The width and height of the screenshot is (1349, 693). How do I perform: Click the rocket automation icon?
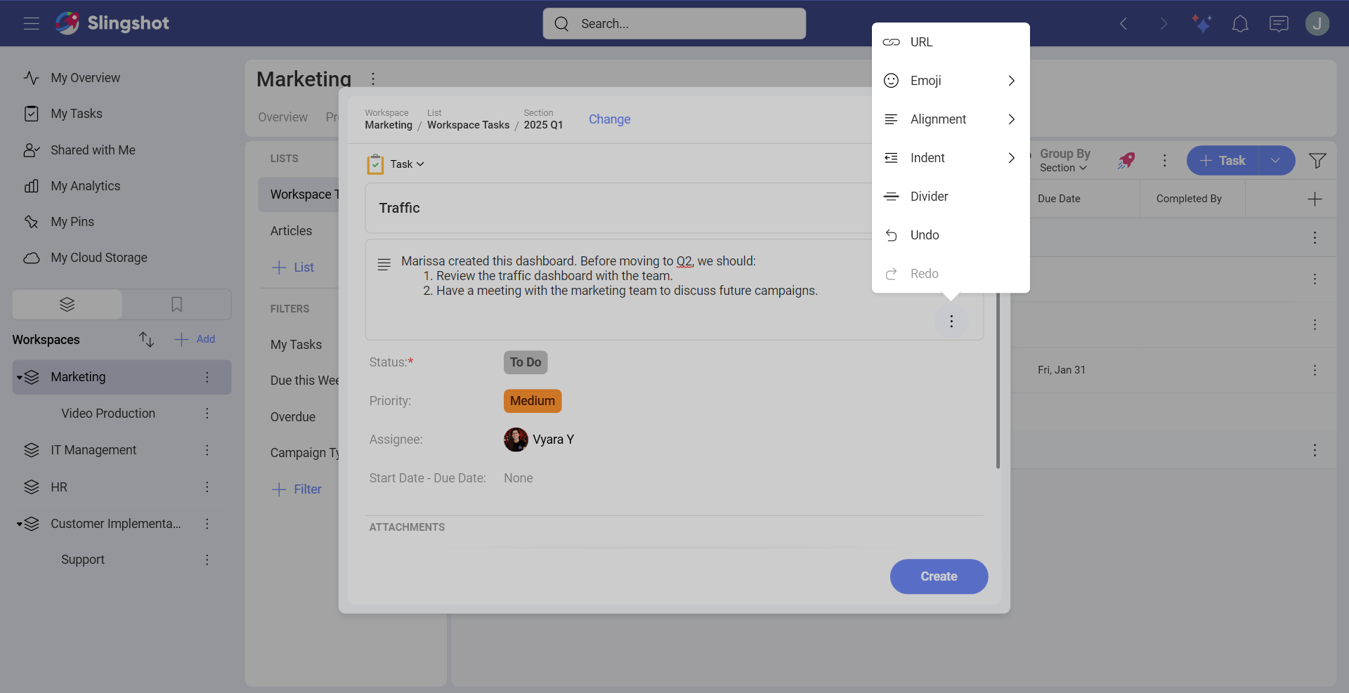1126,161
